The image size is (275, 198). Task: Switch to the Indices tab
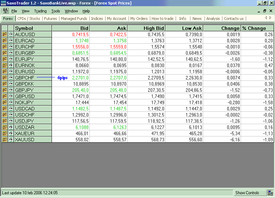point(97,19)
